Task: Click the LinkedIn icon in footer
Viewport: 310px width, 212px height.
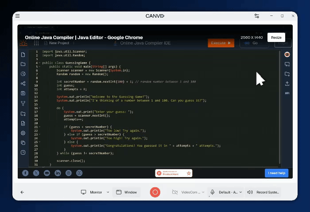Action: (x=58, y=173)
